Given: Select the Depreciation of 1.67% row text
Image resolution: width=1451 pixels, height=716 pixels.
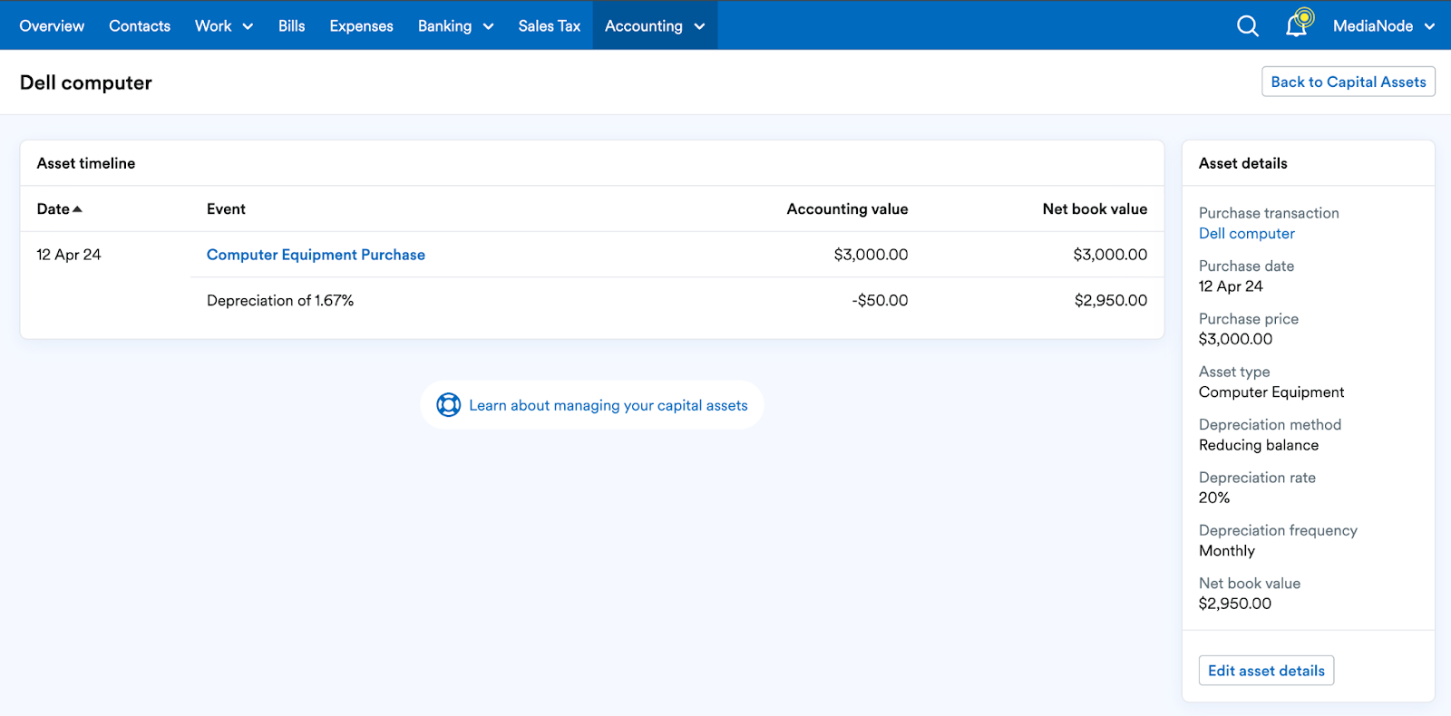Looking at the screenshot, I should click(x=280, y=300).
